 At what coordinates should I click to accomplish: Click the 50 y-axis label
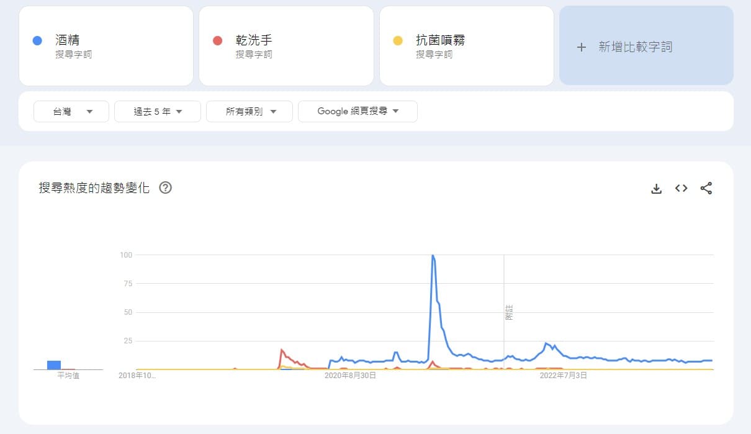pyautogui.click(x=128, y=312)
